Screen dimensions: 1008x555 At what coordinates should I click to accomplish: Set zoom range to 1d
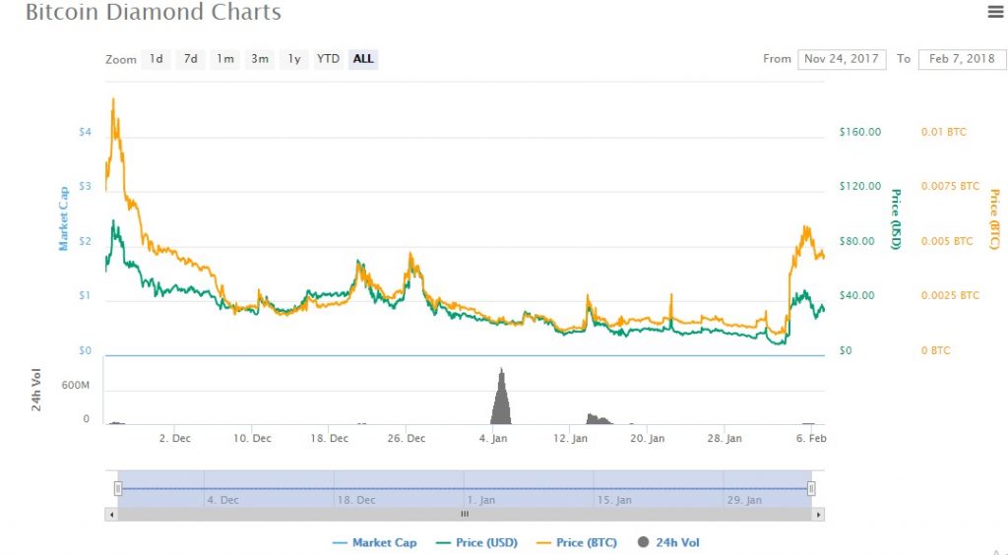pyautogui.click(x=157, y=59)
